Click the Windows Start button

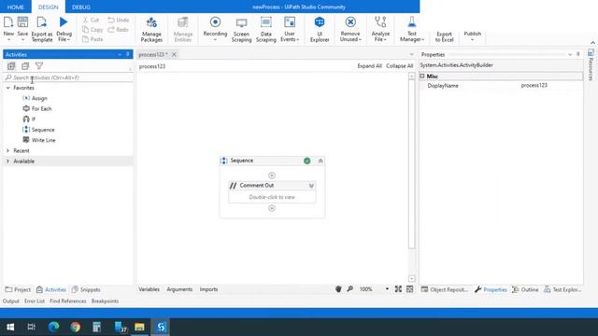(10, 327)
